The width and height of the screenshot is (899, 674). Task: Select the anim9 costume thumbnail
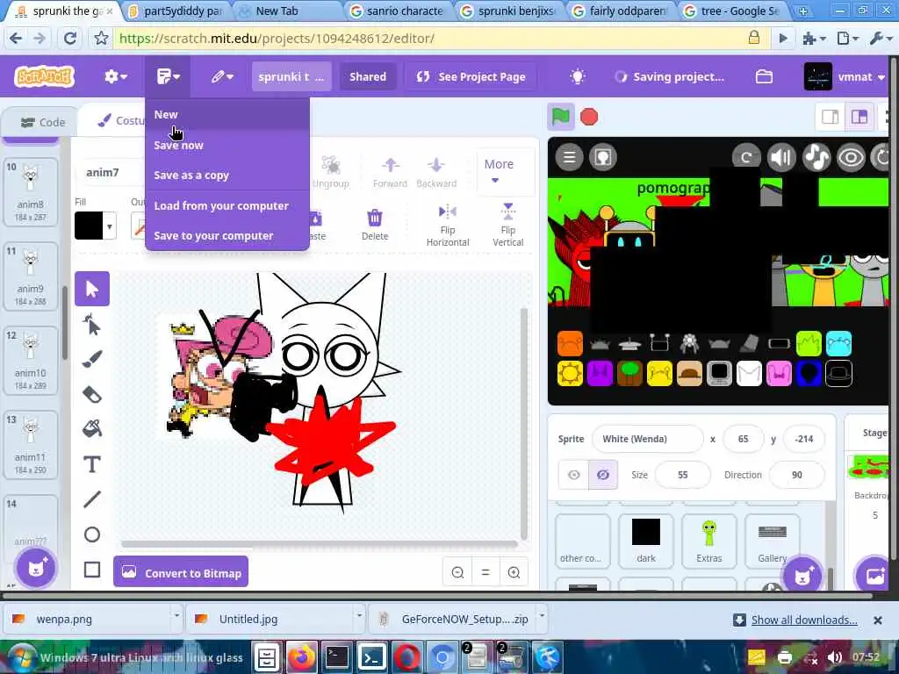pyautogui.click(x=31, y=276)
